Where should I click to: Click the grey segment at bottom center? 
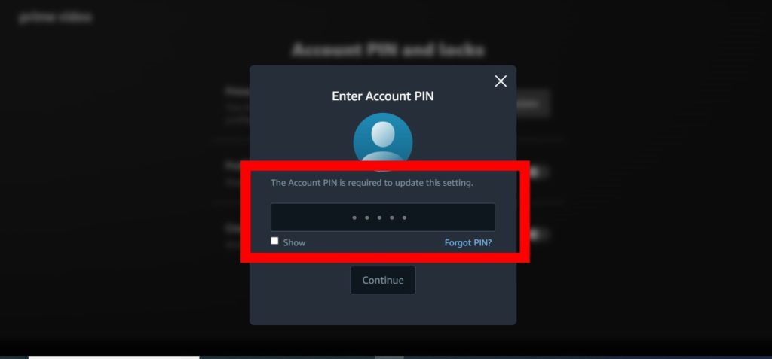pyautogui.click(x=390, y=357)
